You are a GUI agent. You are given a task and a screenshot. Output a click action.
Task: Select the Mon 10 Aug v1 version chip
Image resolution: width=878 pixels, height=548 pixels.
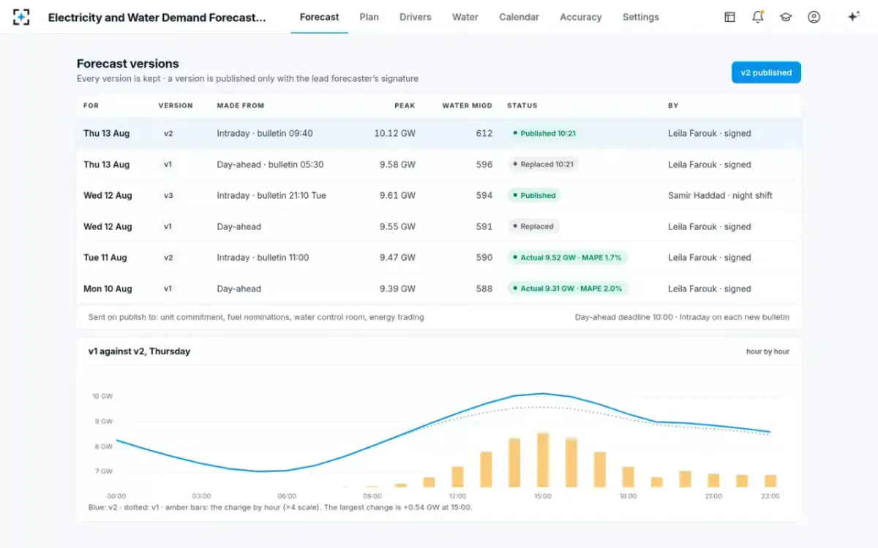168,289
